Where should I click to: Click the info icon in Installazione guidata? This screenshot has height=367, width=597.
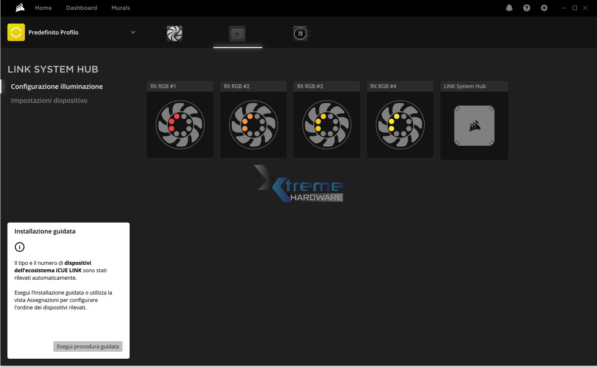tap(20, 247)
